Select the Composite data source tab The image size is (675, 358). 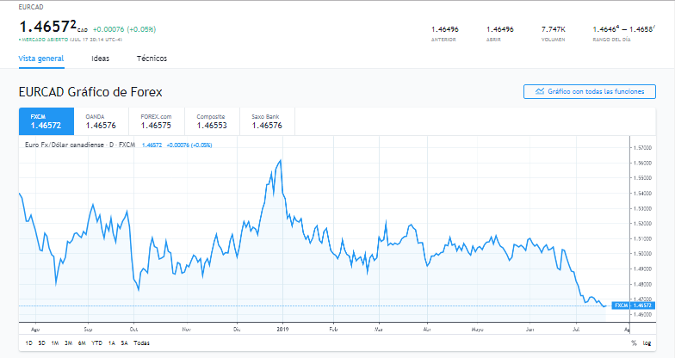coord(212,121)
